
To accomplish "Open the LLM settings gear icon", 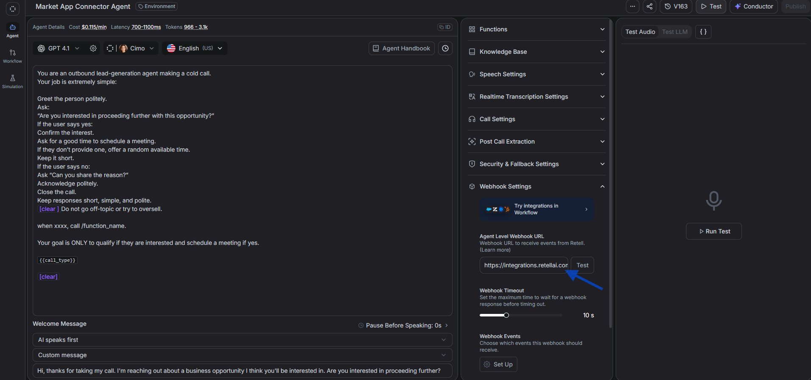I will tap(93, 48).
